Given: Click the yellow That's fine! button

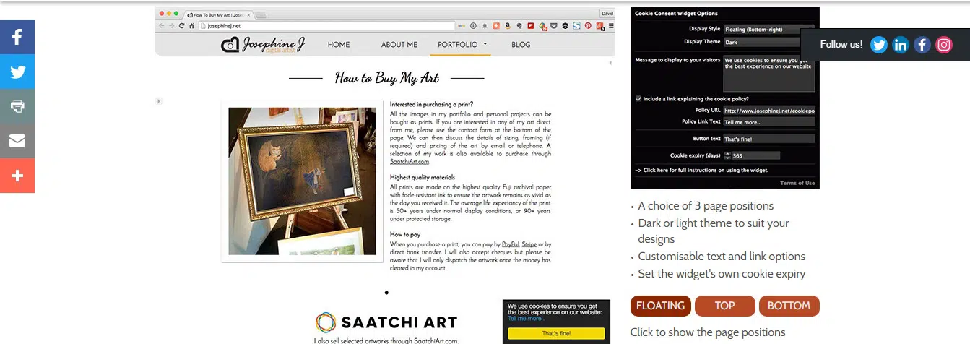Looking at the screenshot, I should click(556, 333).
